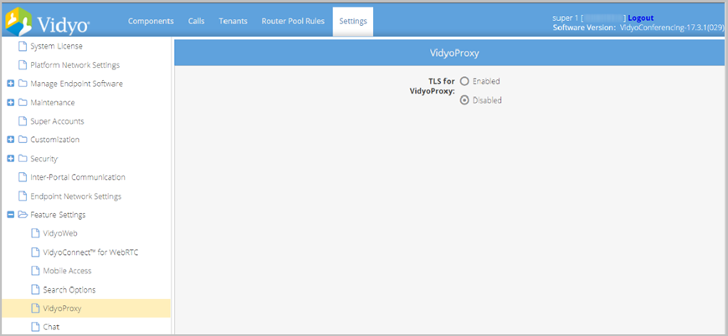Screen dimensions: 728x336
Task: Click the Logout link
Action: 640,18
